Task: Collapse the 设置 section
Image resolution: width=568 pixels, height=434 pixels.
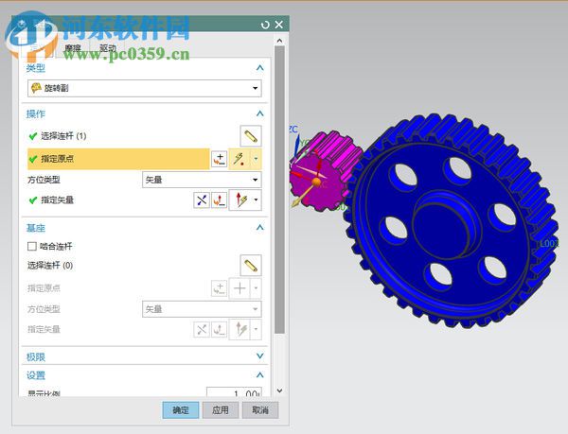Action: coord(259,375)
